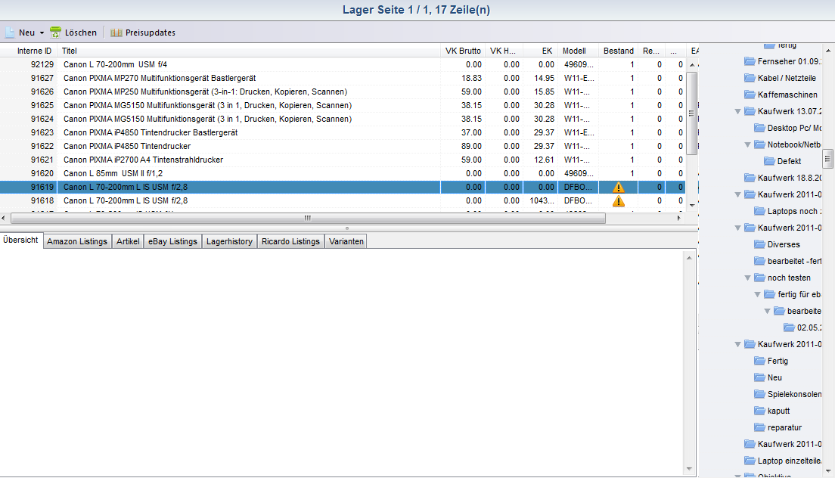The height and width of the screenshot is (478, 835).
Task: Click the table's horizontal scroll right arrow
Action: point(679,218)
